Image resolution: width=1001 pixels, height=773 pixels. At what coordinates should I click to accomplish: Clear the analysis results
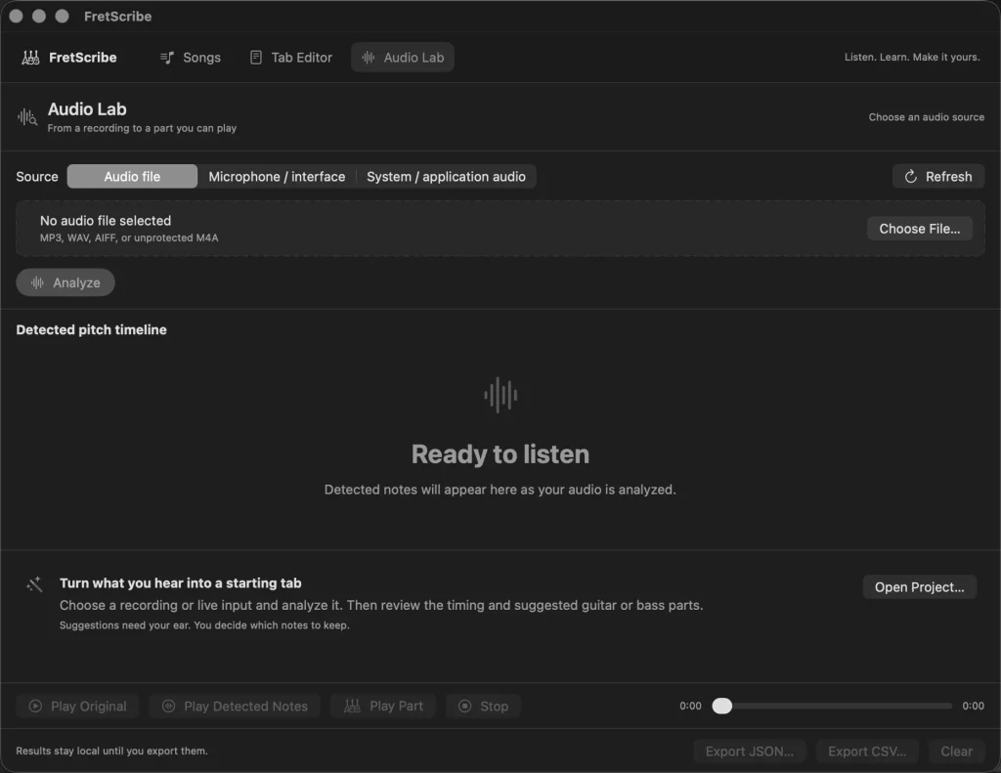(x=956, y=752)
